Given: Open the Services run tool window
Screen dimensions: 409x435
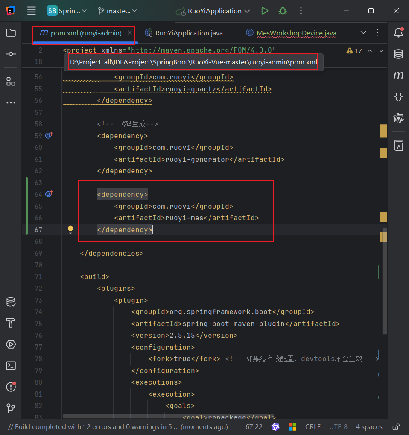Looking at the screenshot, I should click(11, 344).
